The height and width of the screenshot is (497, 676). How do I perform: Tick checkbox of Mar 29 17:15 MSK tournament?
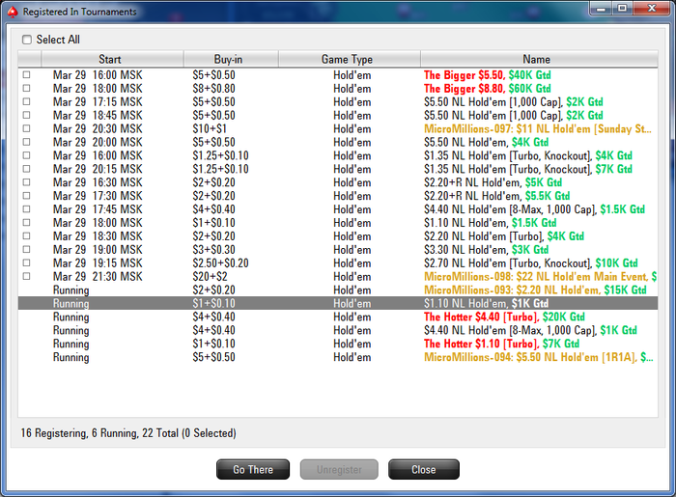pos(27,101)
